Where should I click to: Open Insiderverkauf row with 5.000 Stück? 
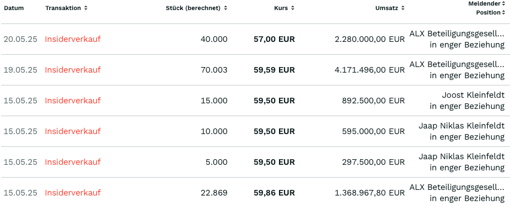pos(73,162)
